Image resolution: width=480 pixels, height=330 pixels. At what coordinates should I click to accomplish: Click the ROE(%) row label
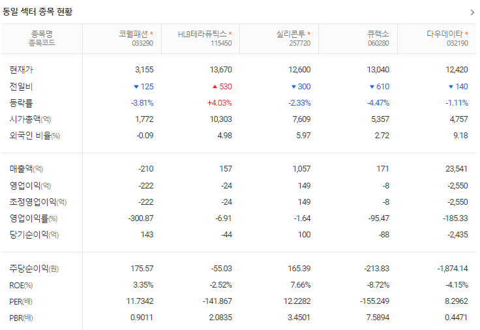21,285
